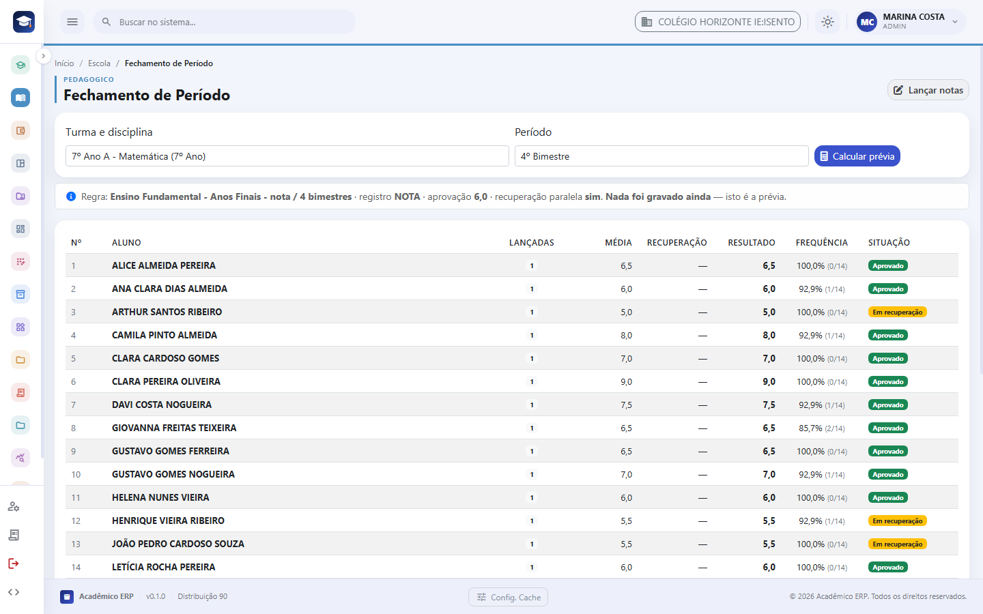Screen dimensions: 983x614
Task: Open the teal folder sidebar icon
Action: [x=20, y=425]
